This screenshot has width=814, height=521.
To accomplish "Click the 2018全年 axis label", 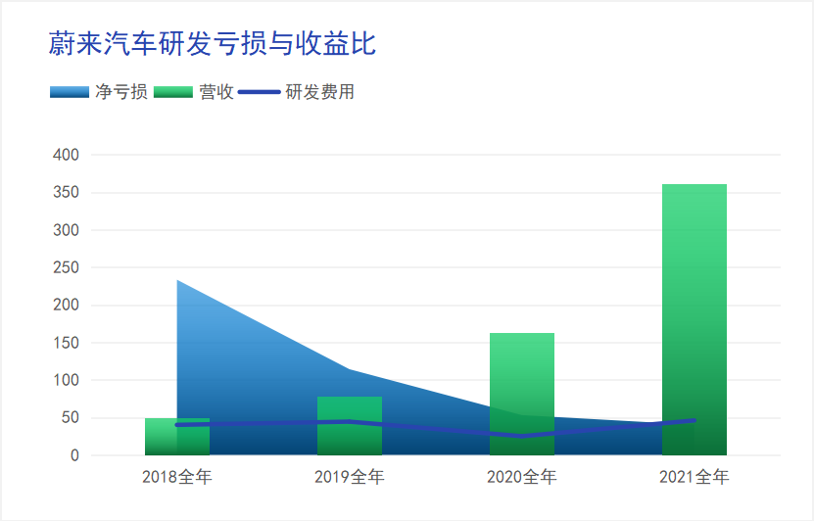I will click(177, 477).
